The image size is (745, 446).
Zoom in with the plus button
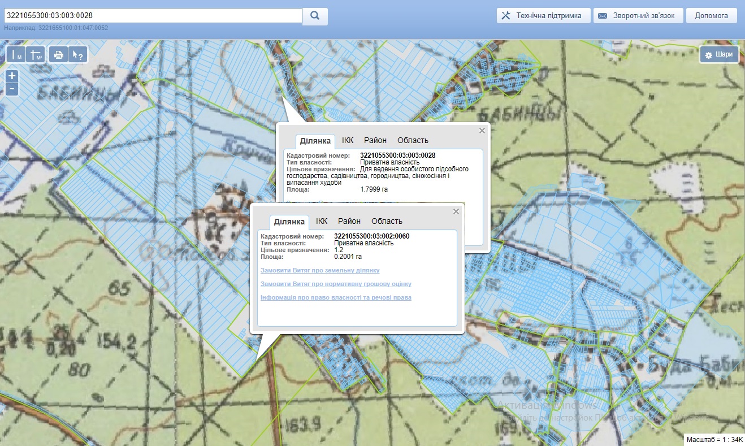coord(12,76)
